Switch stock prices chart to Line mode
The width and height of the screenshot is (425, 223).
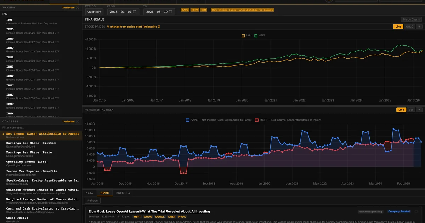coord(398,27)
